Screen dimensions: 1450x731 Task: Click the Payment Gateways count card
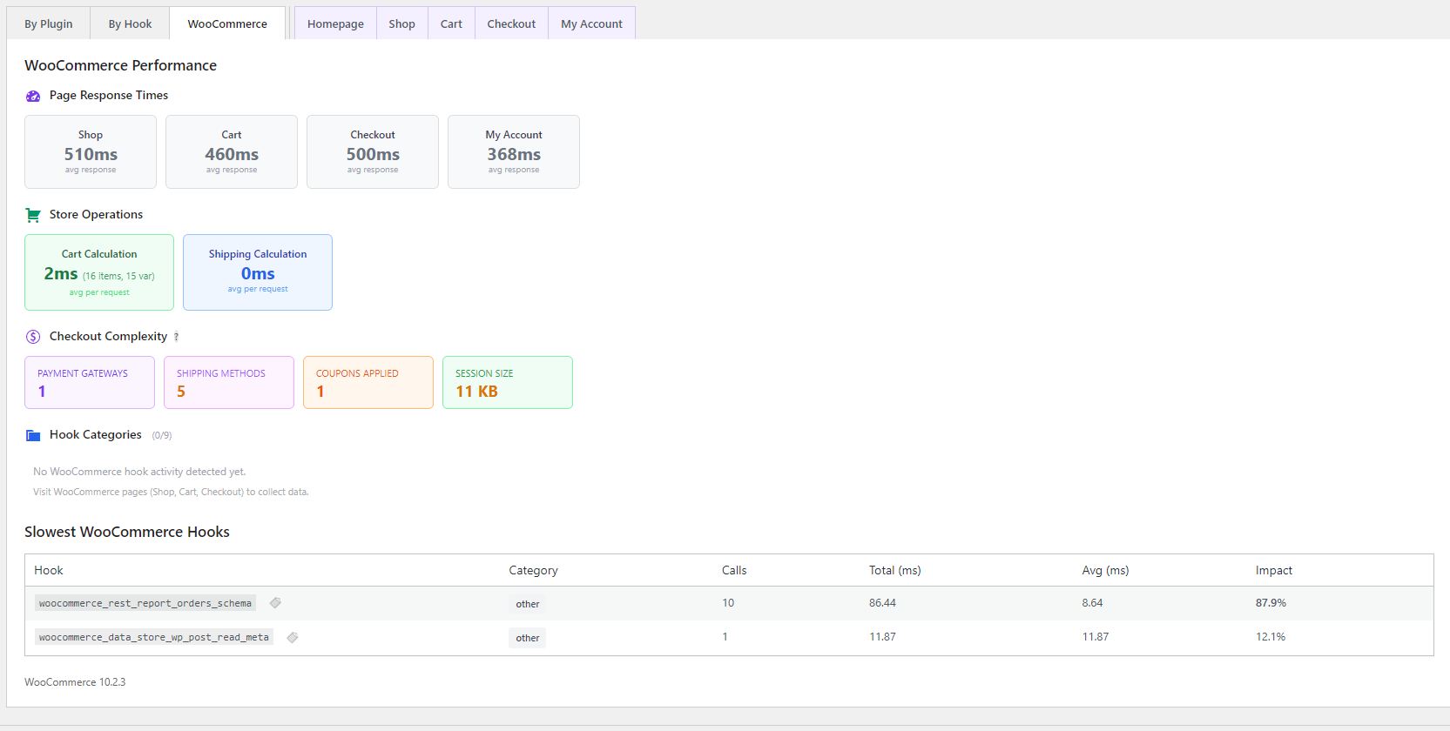90,382
